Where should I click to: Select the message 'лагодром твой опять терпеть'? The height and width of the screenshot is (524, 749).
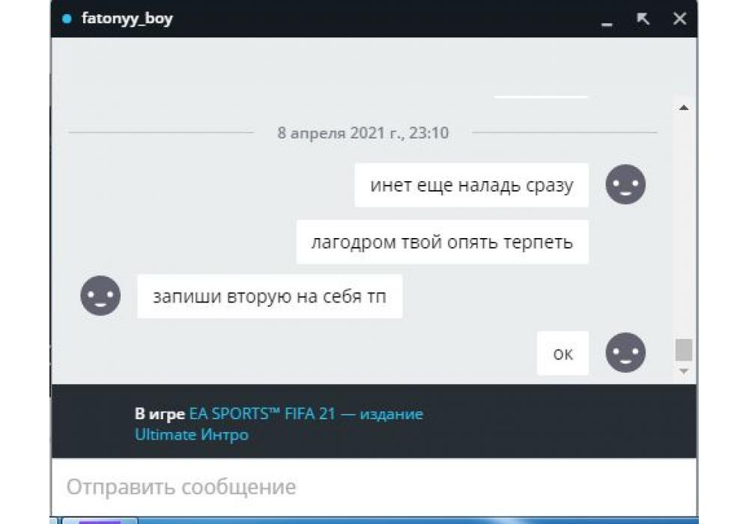tap(443, 242)
